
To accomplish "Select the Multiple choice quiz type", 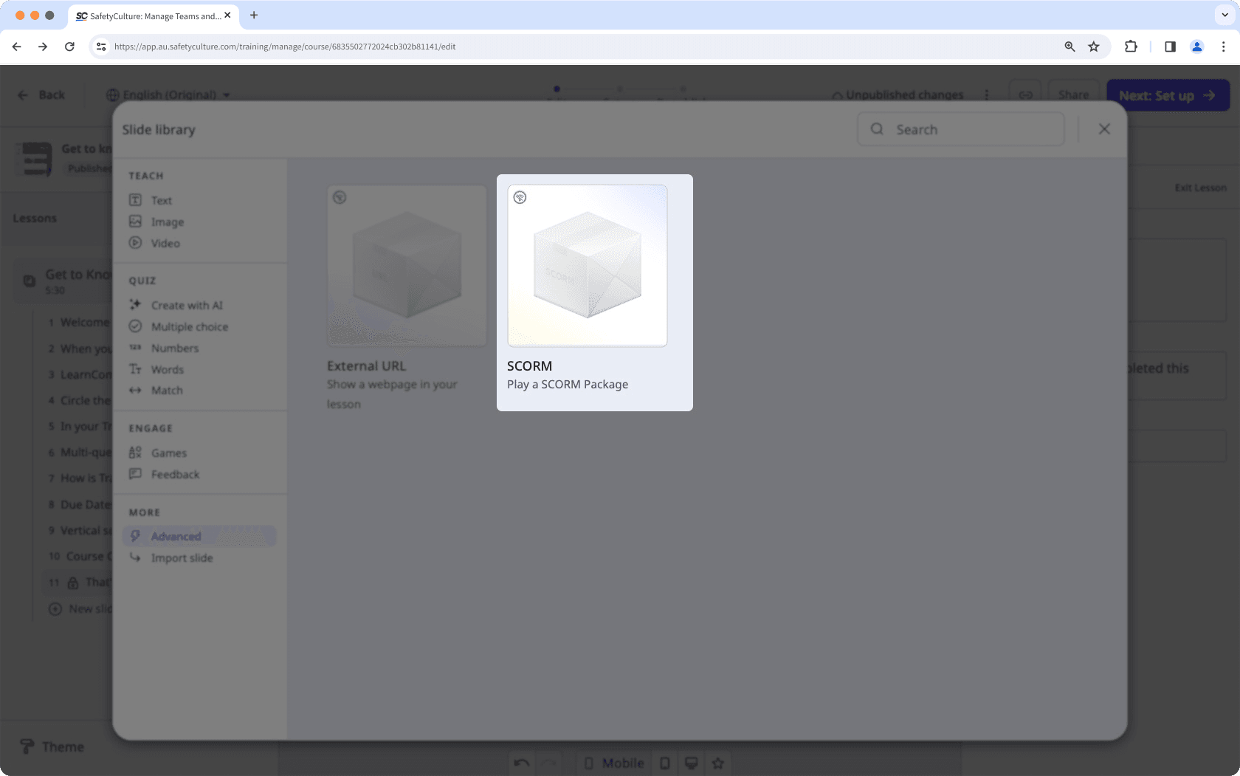I will click(x=187, y=326).
